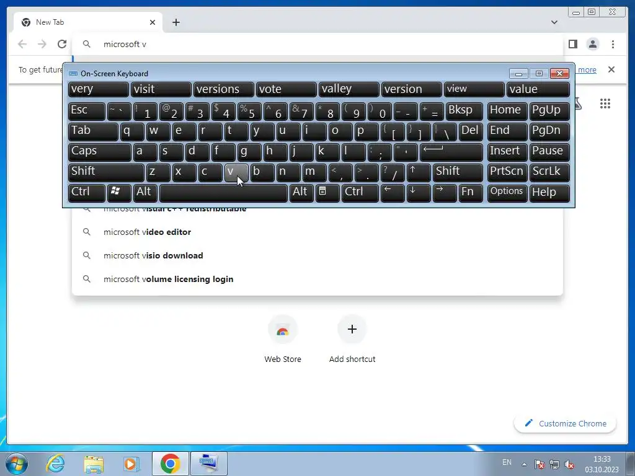
Task: Click the Windows logo key
Action: (x=119, y=193)
